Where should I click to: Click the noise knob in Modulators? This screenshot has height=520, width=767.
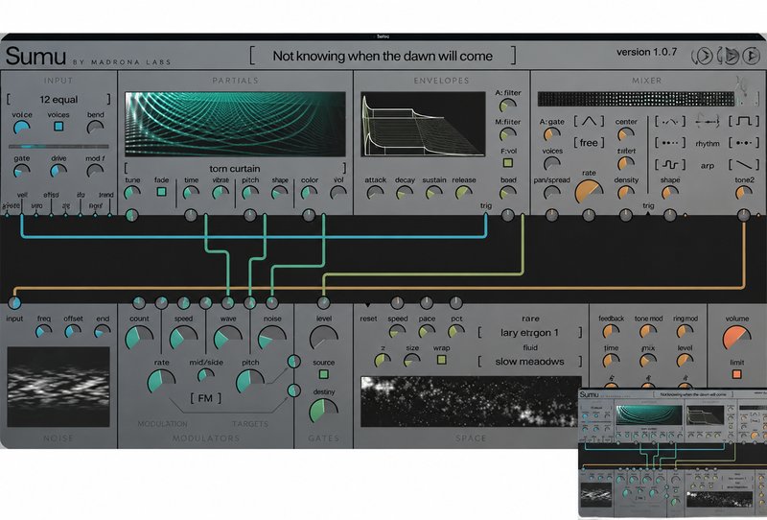point(272,338)
